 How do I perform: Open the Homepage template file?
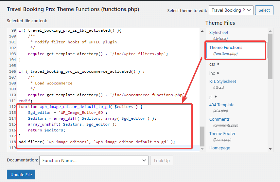[219, 148]
